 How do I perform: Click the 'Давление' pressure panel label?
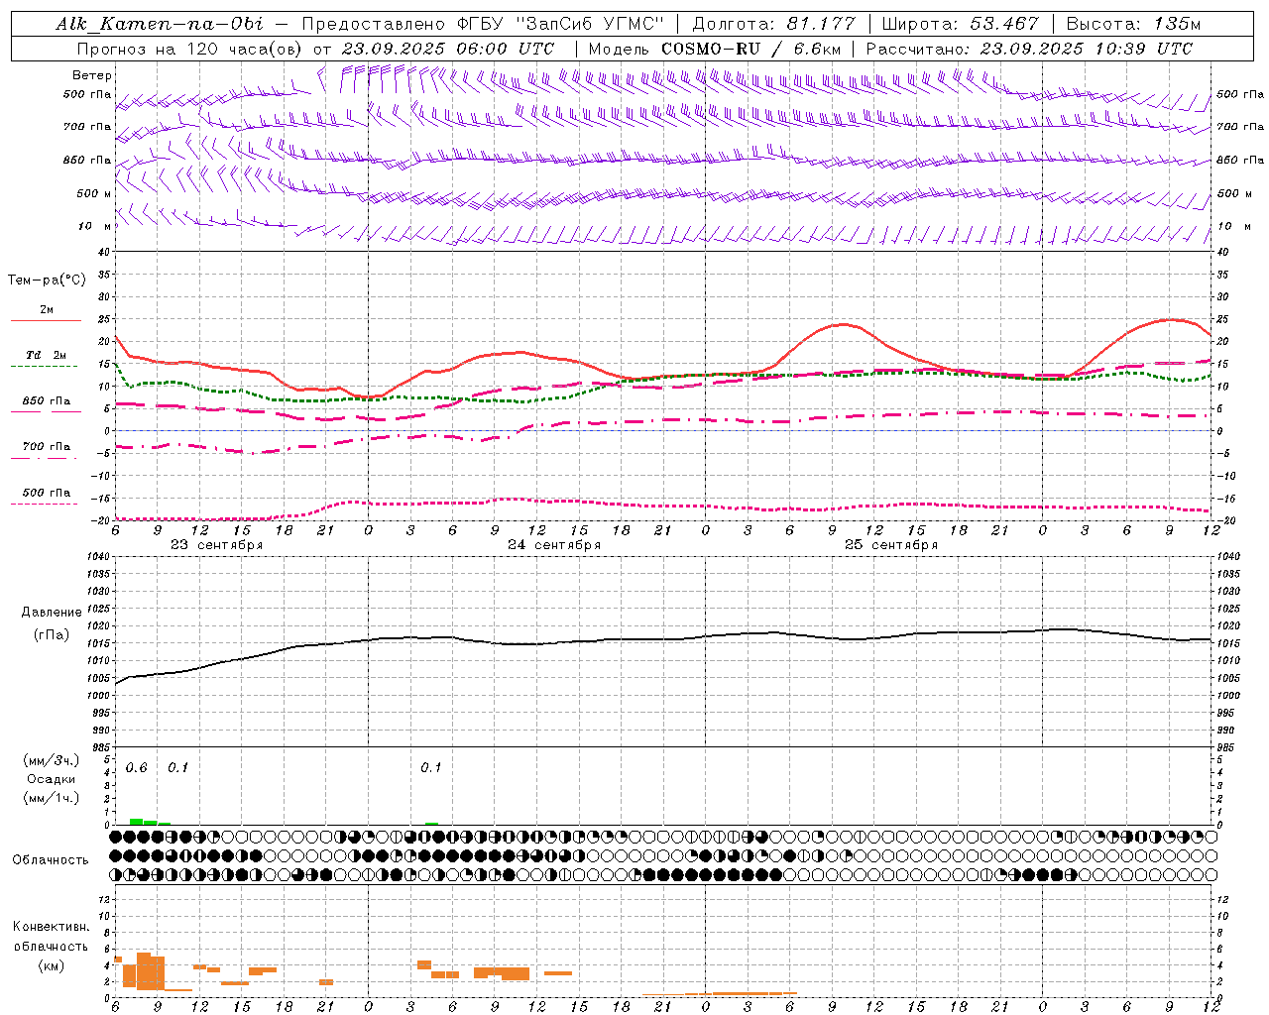[x=52, y=613]
